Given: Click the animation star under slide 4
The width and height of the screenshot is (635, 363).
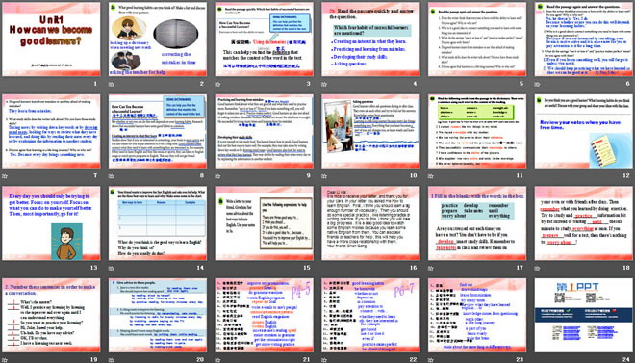Looking at the screenshot, I should tap(324, 85).
